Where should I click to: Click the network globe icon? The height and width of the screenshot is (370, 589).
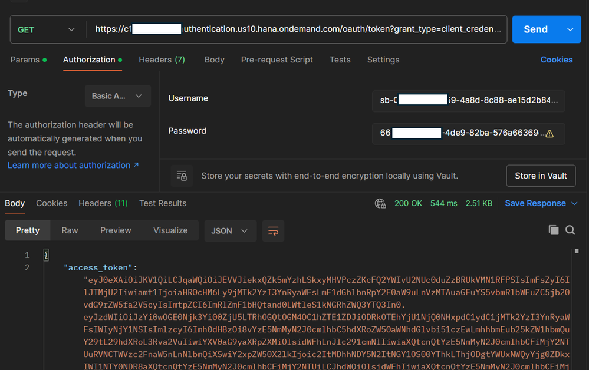(x=380, y=203)
